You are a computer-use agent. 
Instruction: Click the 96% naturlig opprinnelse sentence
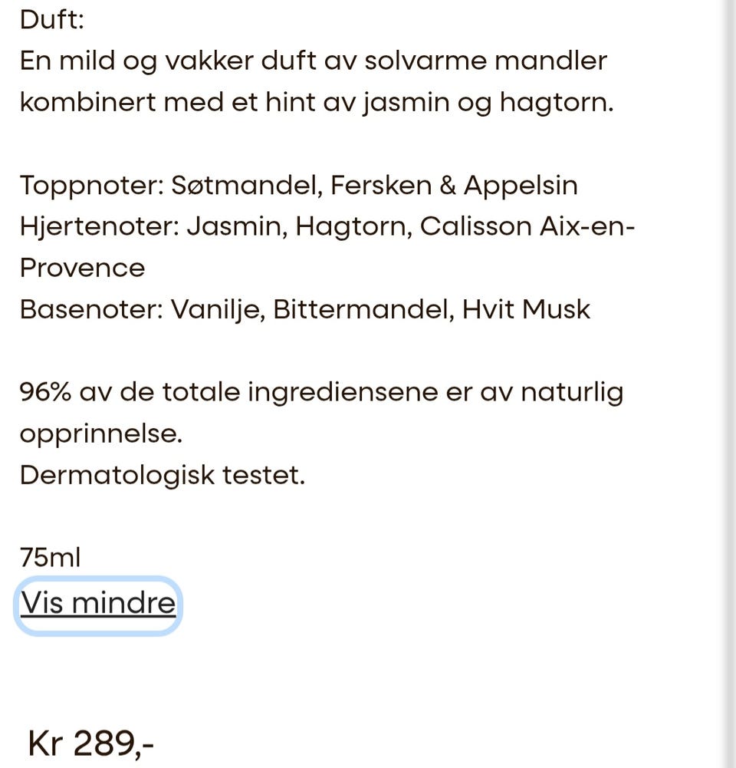pos(321,392)
